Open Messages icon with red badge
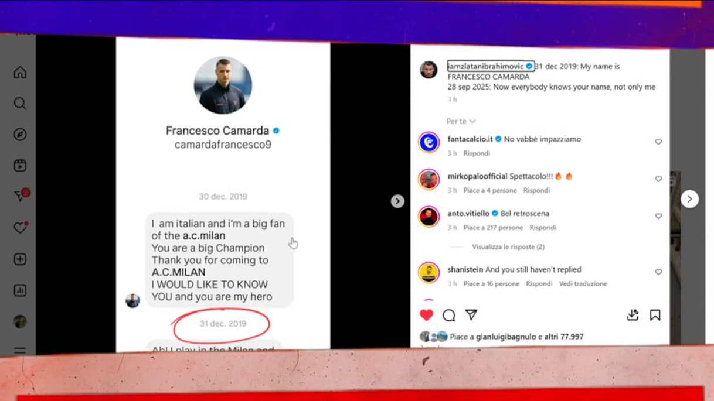The image size is (714, 401). [21, 197]
